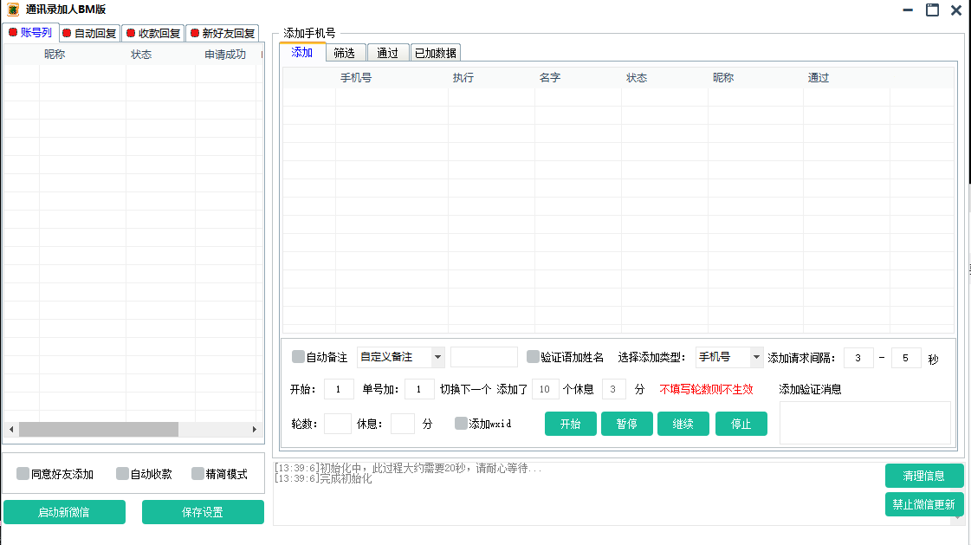Click 启动新微信 button
The height and width of the screenshot is (545, 971).
64,512
